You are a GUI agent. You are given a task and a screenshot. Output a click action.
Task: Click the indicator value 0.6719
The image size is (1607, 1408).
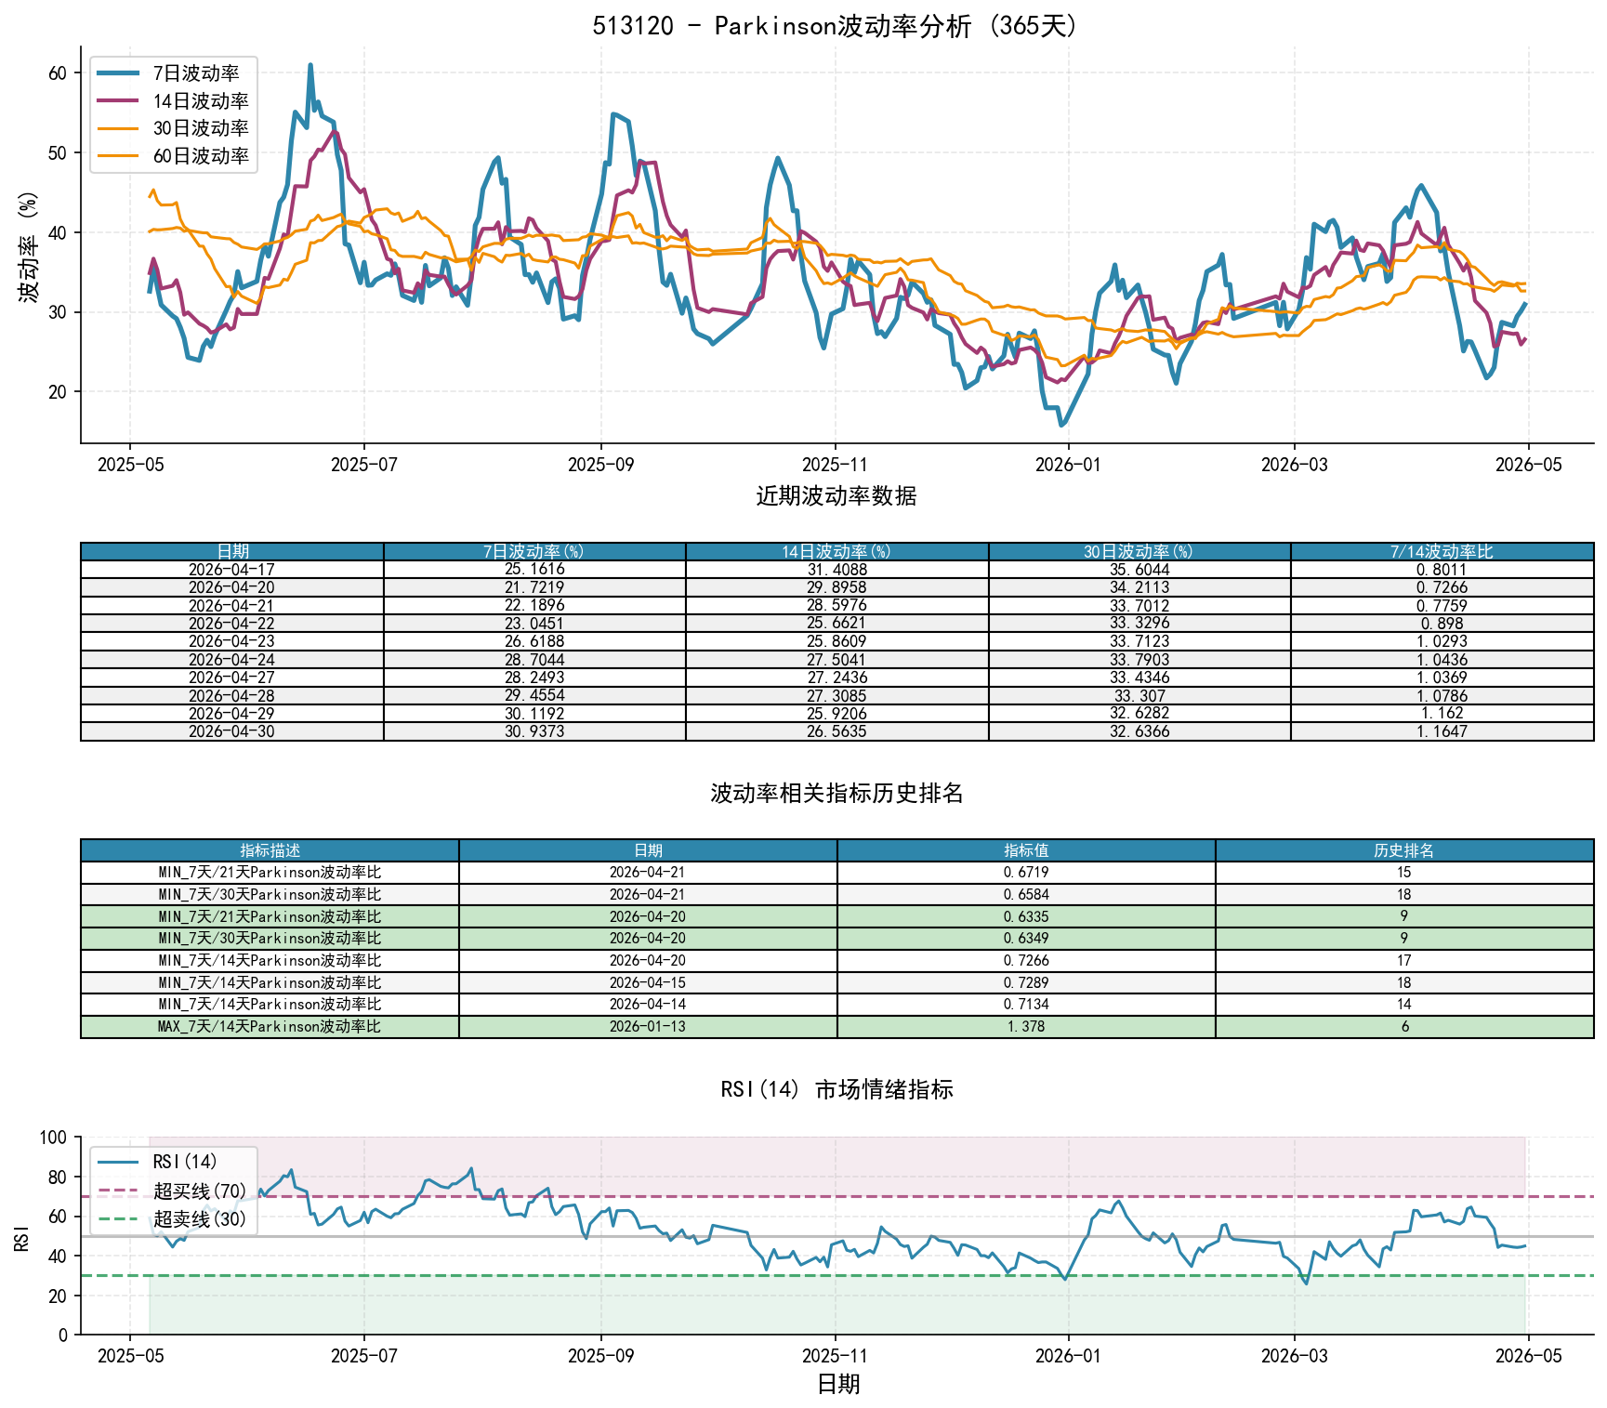click(1026, 873)
